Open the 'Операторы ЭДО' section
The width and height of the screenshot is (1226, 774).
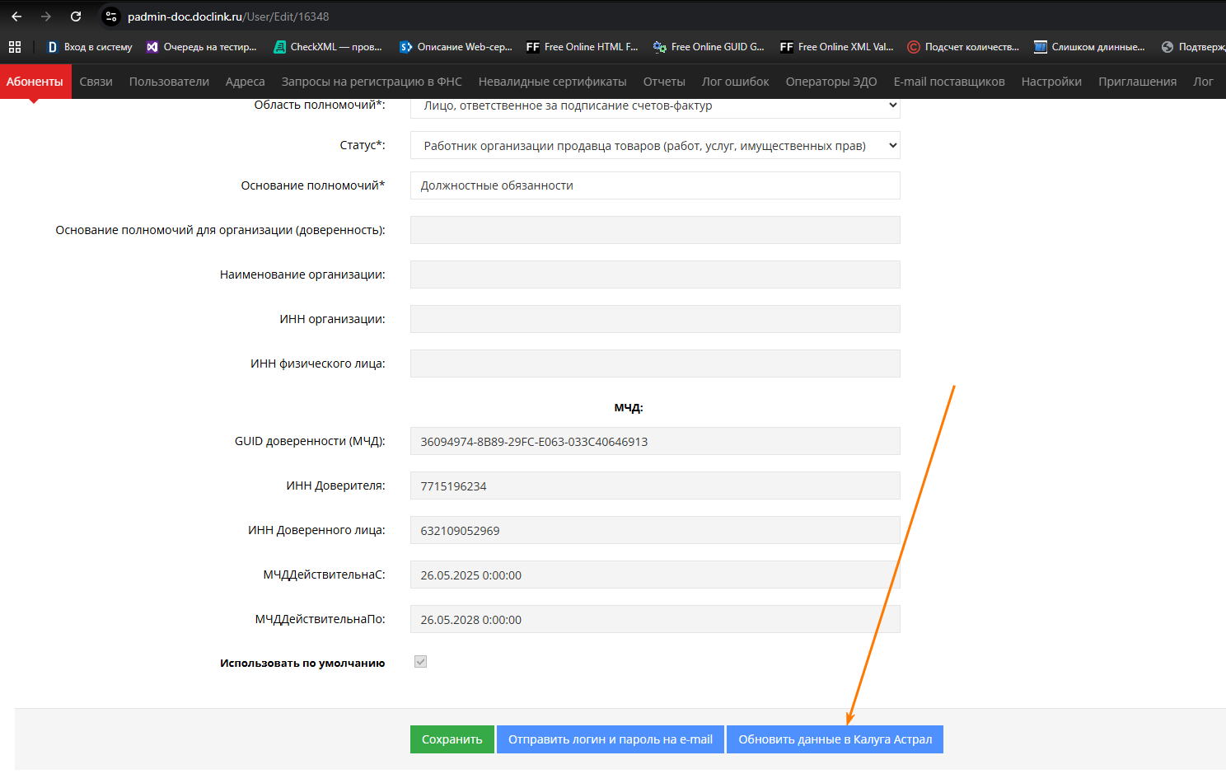click(831, 82)
